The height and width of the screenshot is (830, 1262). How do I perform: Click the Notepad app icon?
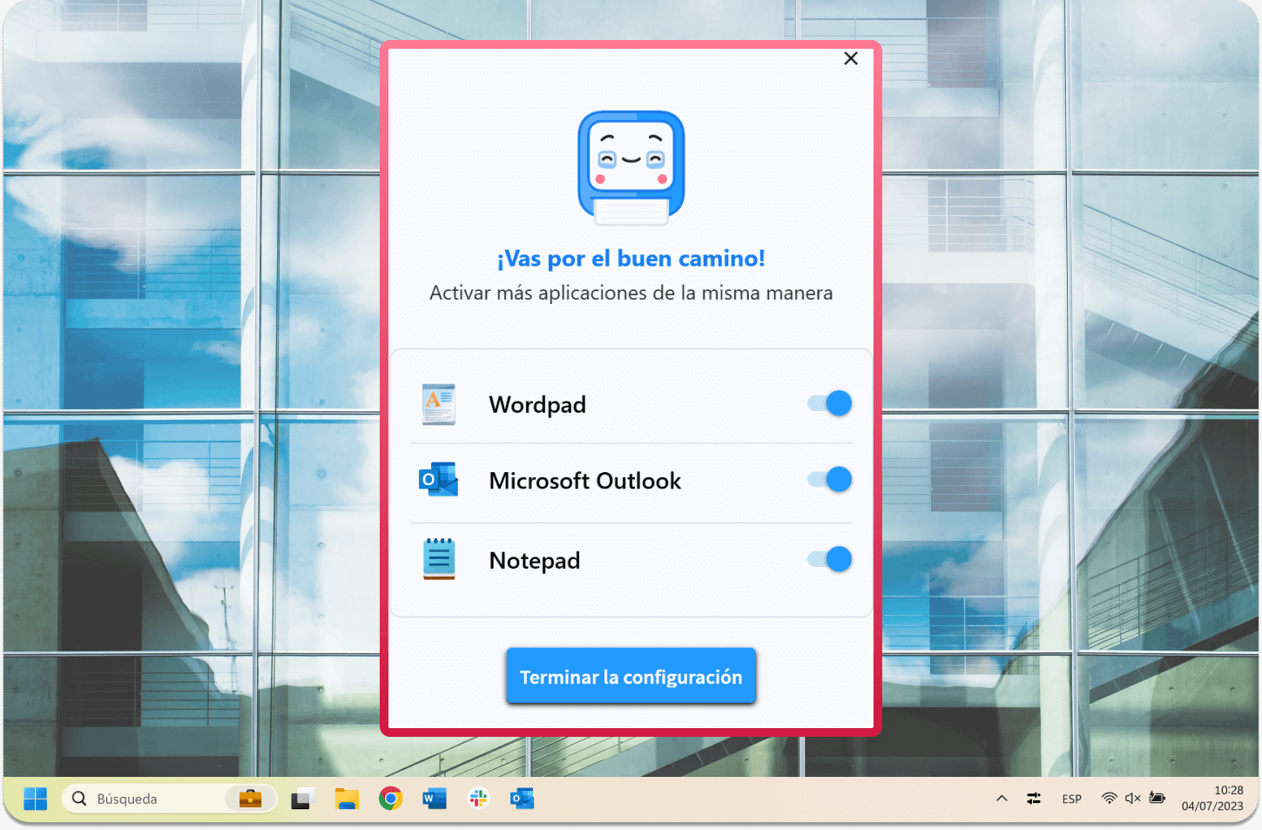coord(439,559)
